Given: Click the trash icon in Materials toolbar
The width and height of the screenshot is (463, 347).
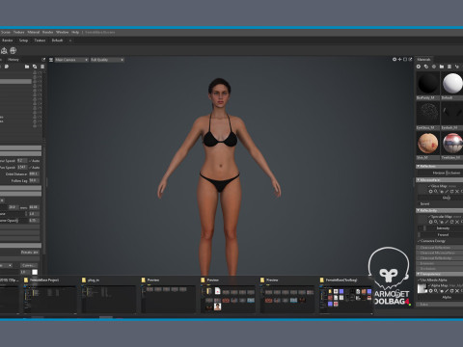Looking at the screenshot, I should 449,67.
